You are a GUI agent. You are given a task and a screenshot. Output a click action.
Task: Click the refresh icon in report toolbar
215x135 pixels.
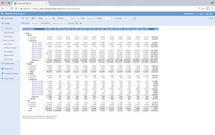click(134, 18)
